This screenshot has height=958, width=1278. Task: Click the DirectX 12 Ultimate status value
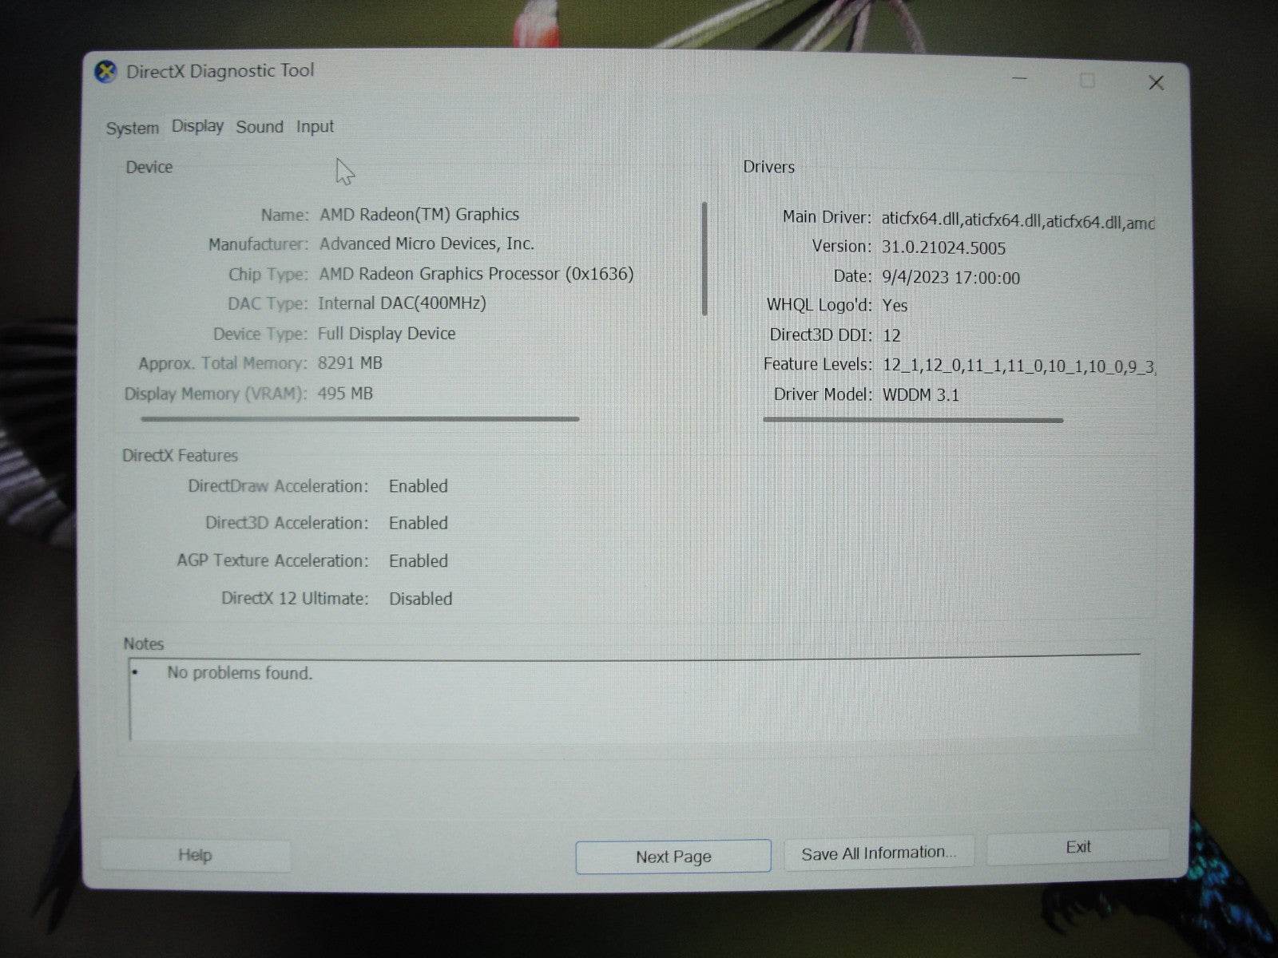tap(420, 598)
